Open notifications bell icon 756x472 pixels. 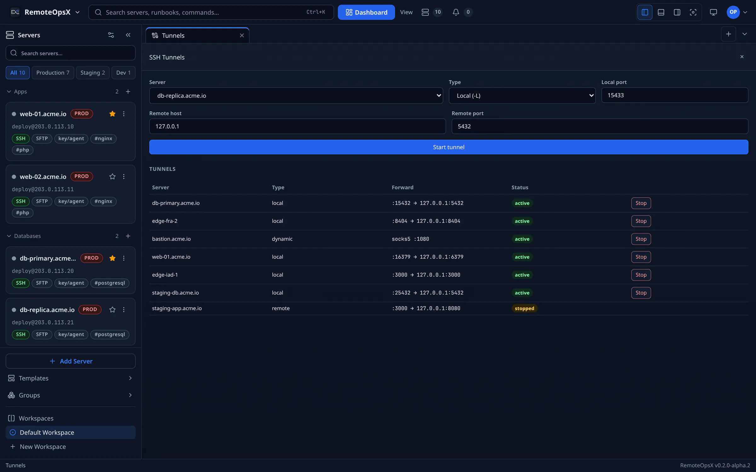(x=455, y=12)
